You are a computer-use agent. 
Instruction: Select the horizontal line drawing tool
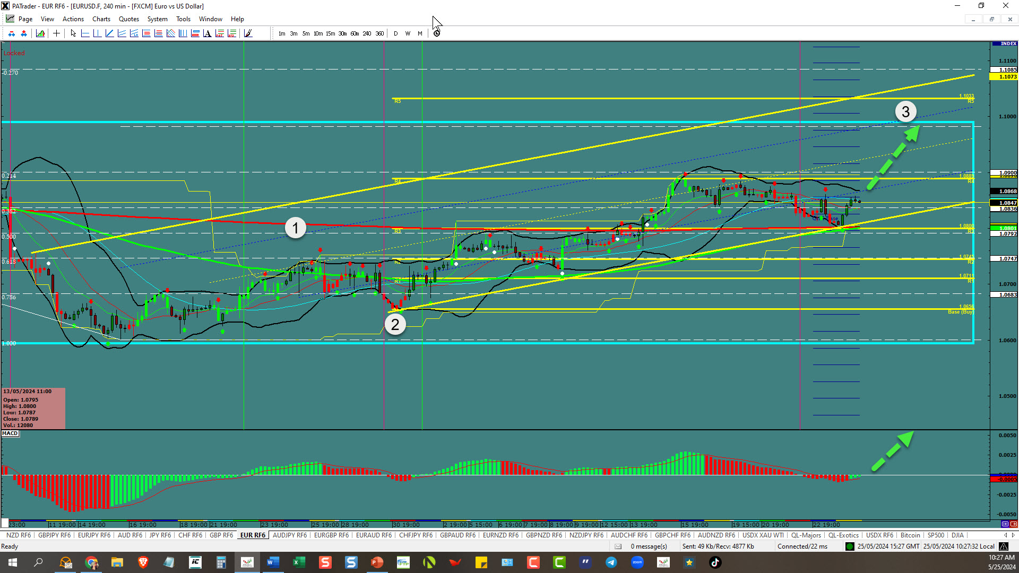85,33
